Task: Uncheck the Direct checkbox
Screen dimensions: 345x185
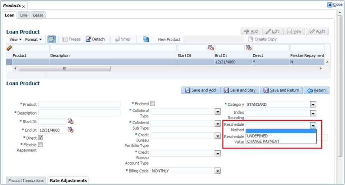Action: [40, 137]
